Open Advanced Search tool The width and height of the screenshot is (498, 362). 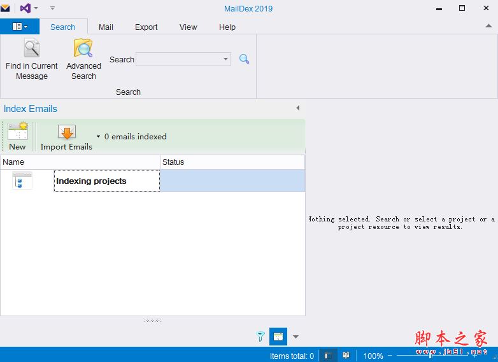83,49
